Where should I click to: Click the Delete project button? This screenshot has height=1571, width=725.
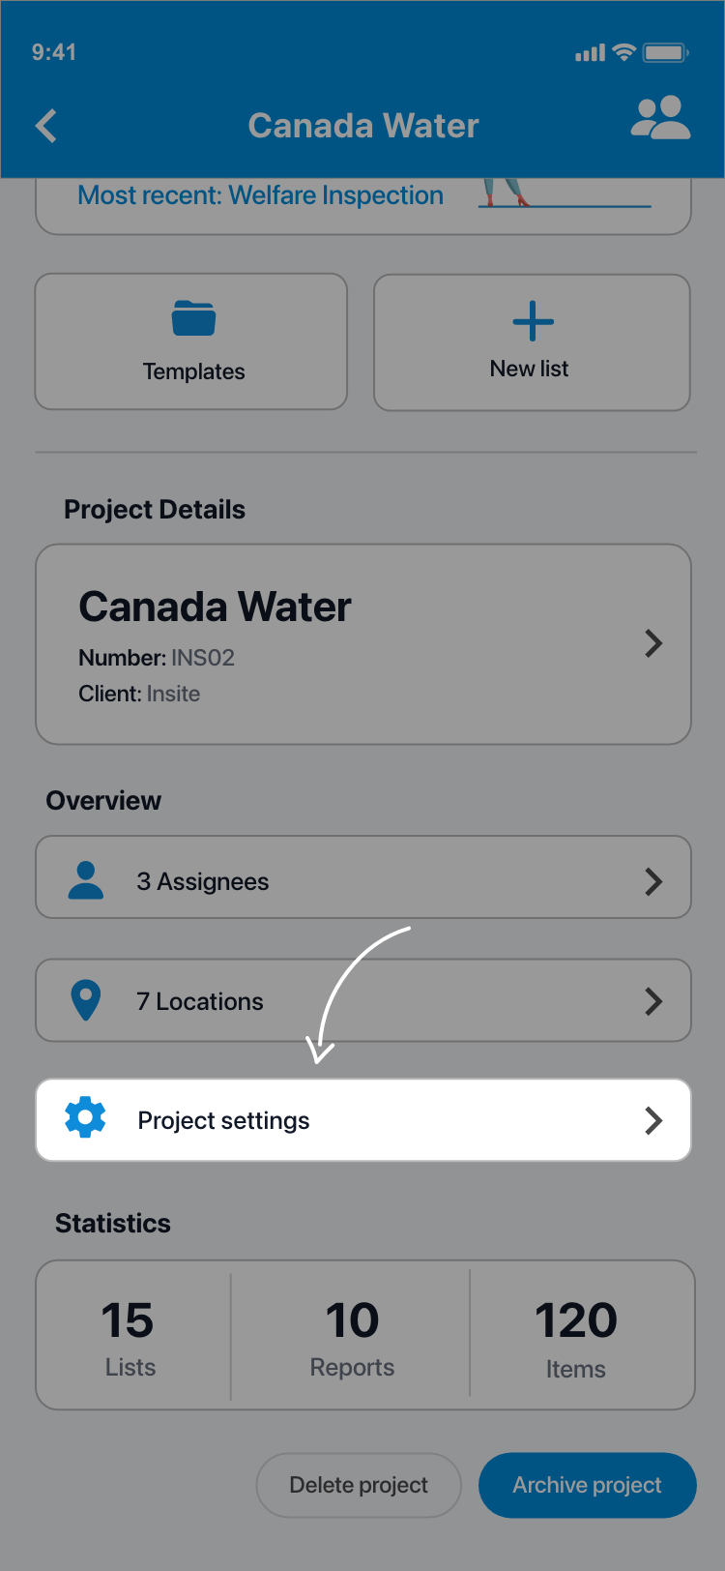[x=359, y=1485]
